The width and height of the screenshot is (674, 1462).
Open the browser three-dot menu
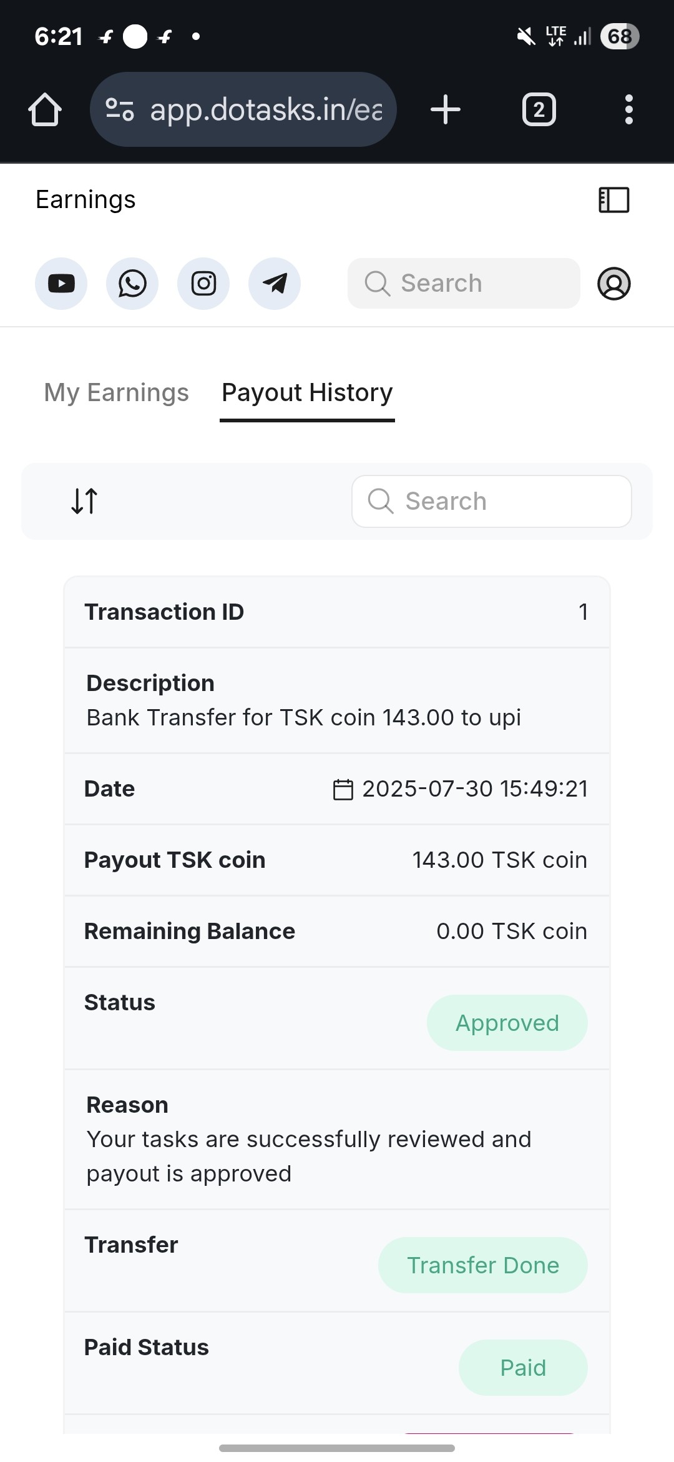628,110
